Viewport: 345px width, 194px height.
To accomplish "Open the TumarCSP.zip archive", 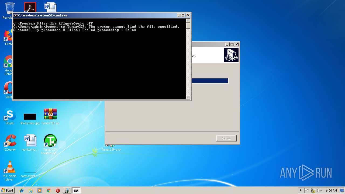I will [x=50, y=116].
